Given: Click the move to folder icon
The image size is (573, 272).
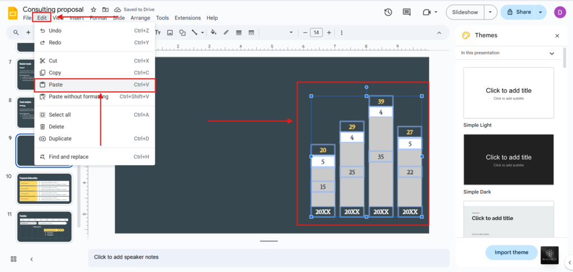Looking at the screenshot, I should [105, 9].
